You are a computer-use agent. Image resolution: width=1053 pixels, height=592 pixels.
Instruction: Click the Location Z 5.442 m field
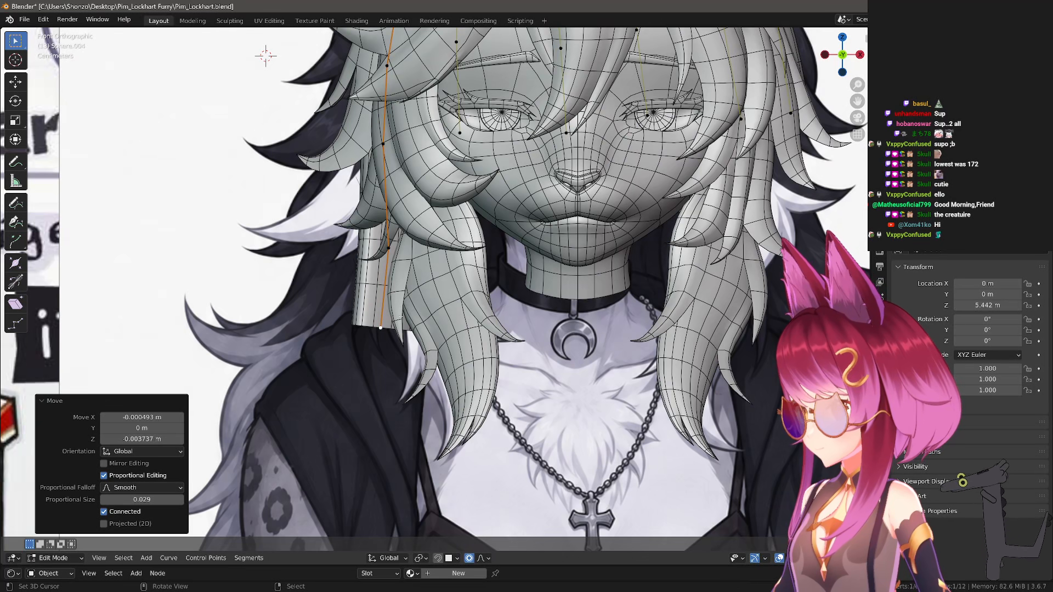pyautogui.click(x=988, y=305)
